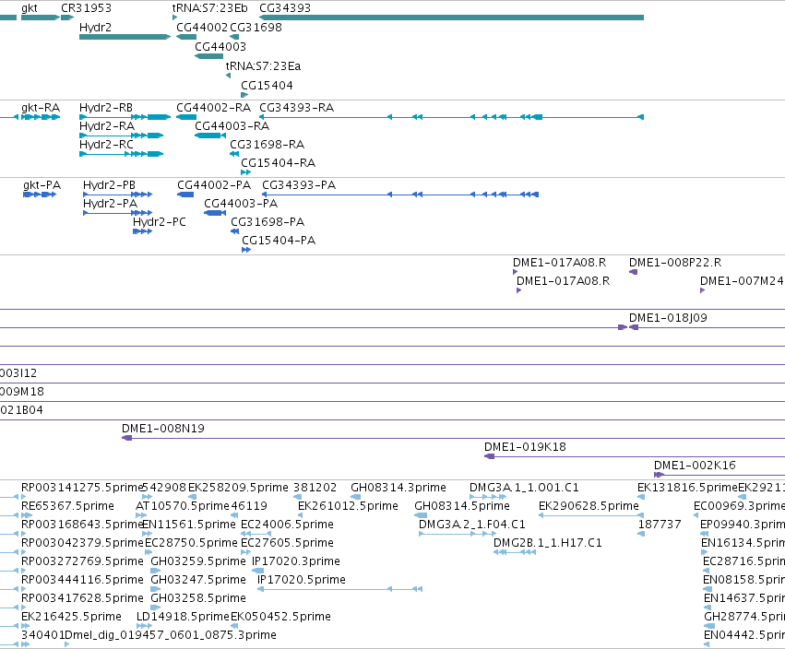Viewport: 785px width, 649px height.
Task: Click the IP17020.3prime EST label
Action: (x=296, y=561)
